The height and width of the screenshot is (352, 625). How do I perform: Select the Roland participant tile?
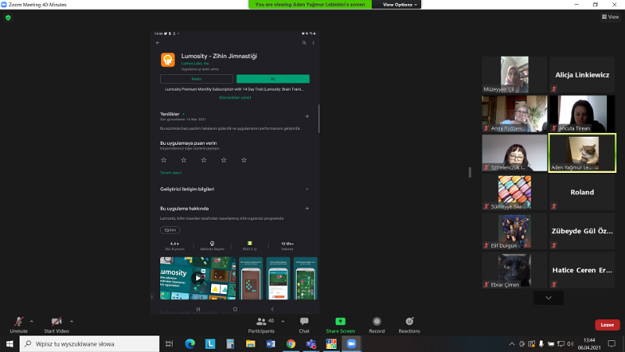coord(582,192)
